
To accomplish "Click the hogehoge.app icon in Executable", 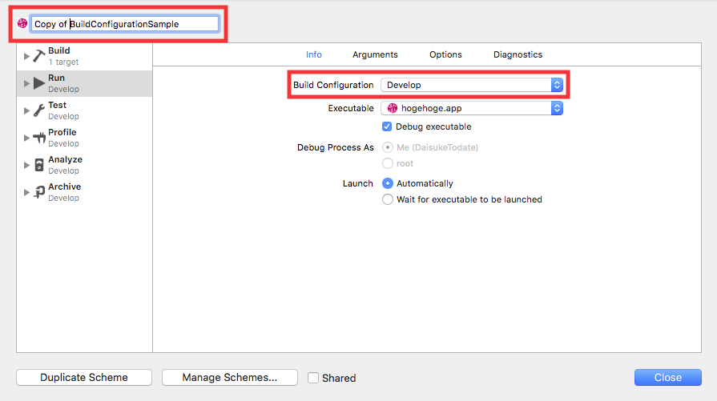I will coord(393,108).
